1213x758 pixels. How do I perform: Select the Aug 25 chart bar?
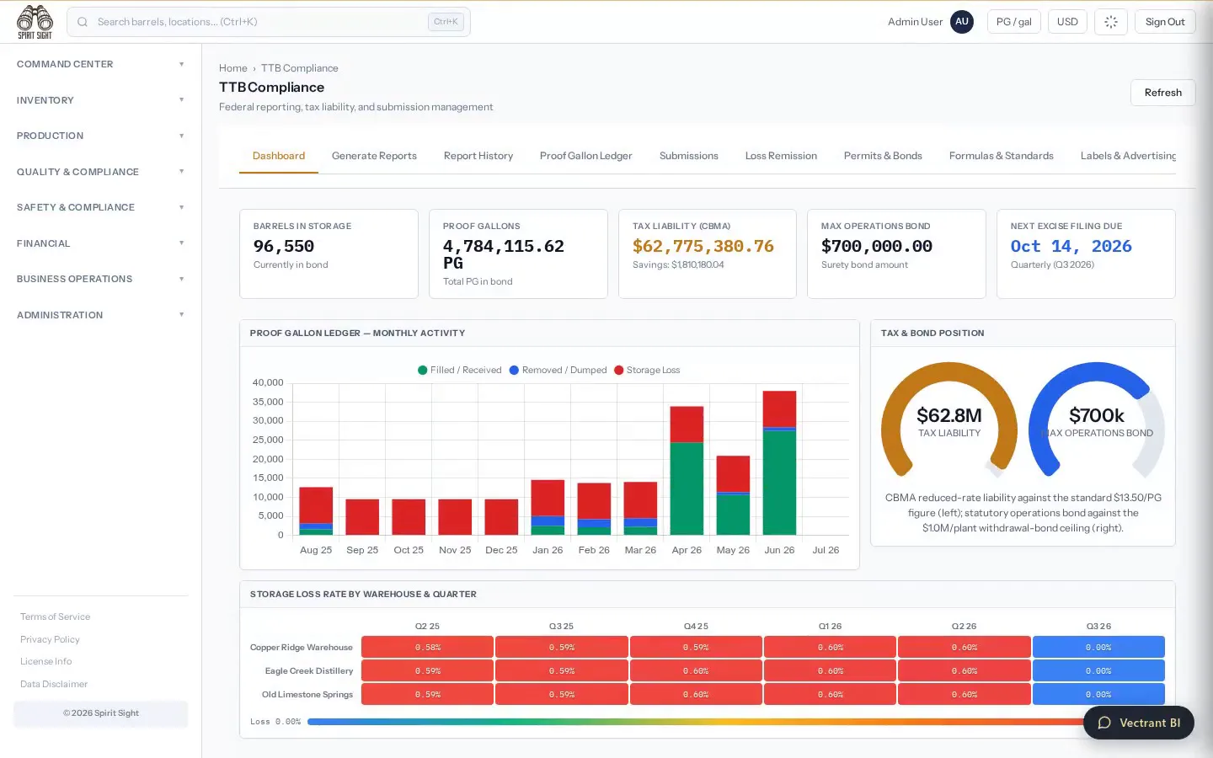(316, 510)
